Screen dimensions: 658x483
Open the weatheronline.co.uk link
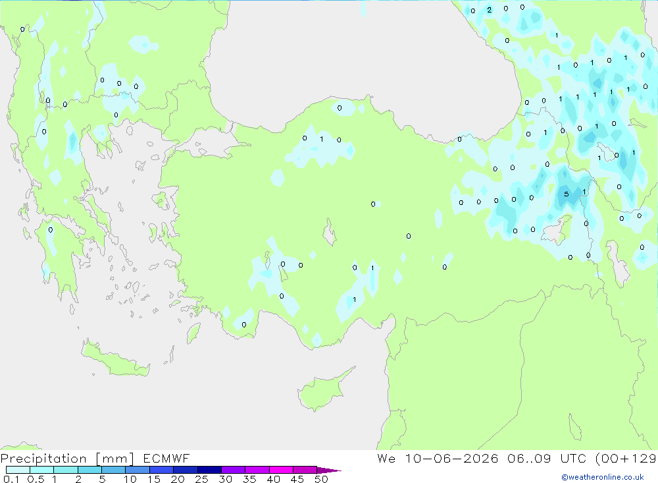point(603,477)
